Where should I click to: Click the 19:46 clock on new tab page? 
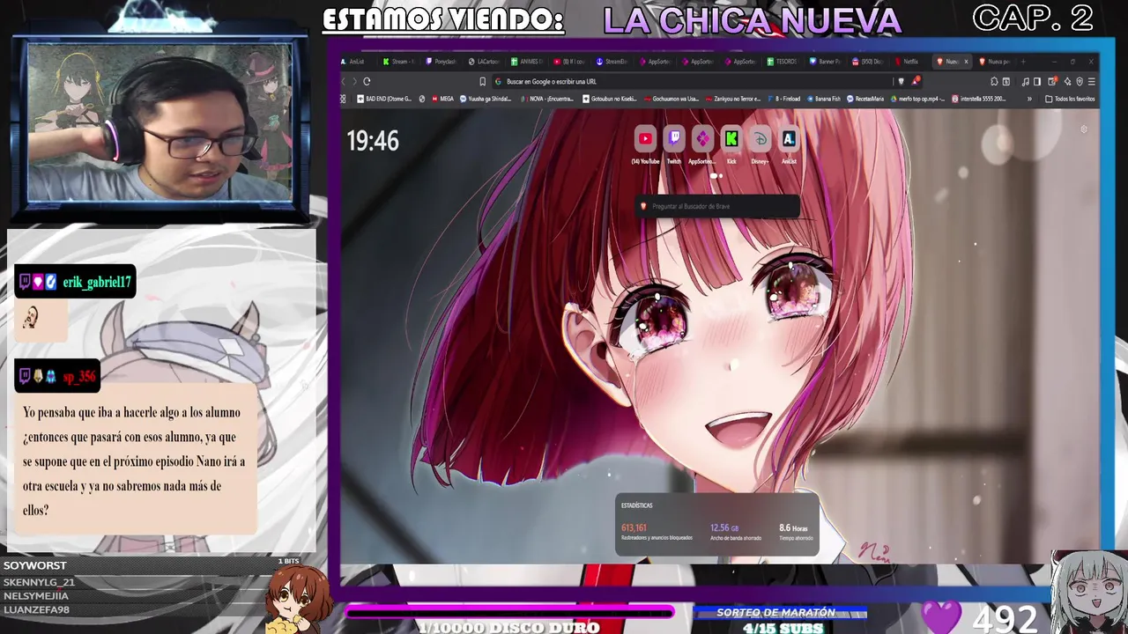tap(373, 141)
